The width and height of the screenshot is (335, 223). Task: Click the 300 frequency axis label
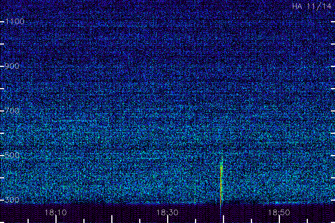(12, 200)
